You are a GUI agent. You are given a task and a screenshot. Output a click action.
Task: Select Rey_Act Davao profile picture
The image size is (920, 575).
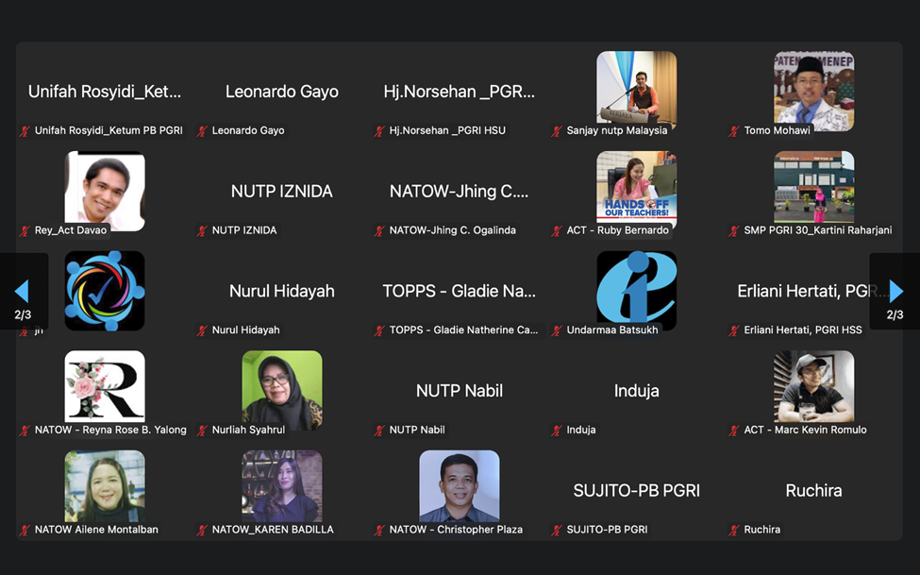105,191
